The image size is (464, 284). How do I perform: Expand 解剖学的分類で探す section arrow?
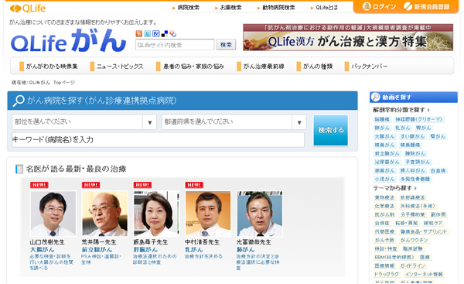coord(428,110)
